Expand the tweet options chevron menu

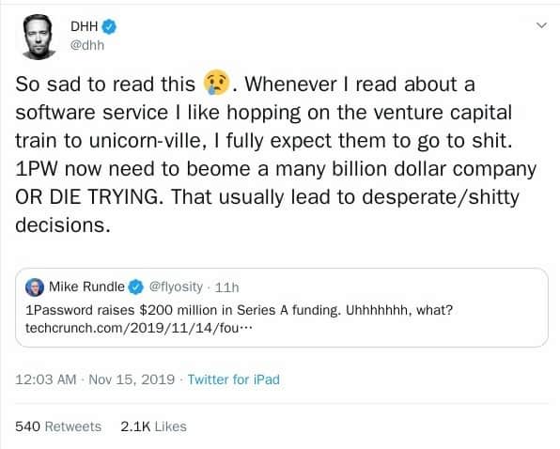(541, 25)
